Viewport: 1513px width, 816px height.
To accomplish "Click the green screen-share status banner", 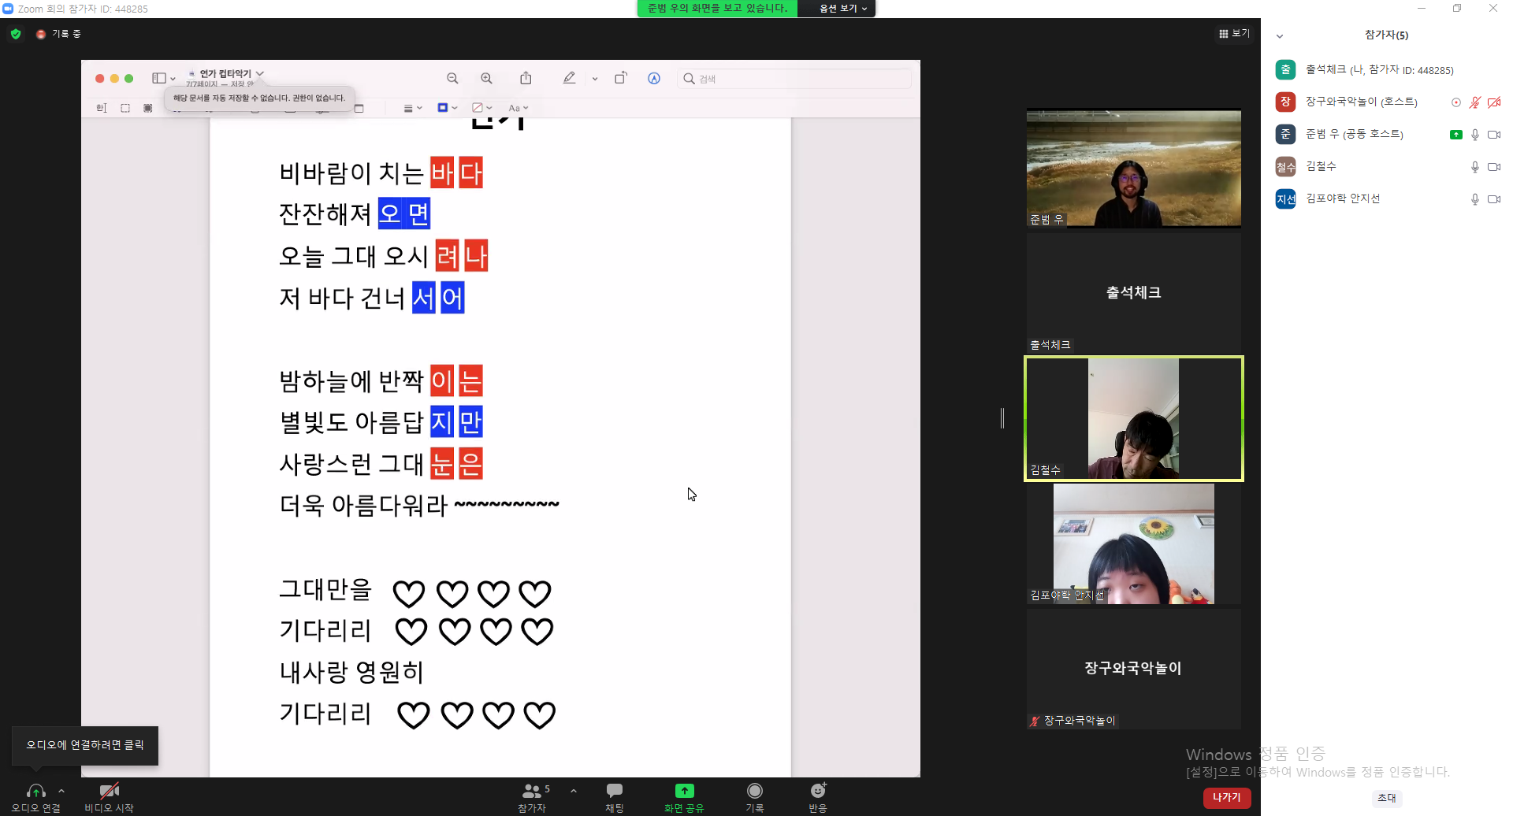I will pyautogui.click(x=717, y=9).
